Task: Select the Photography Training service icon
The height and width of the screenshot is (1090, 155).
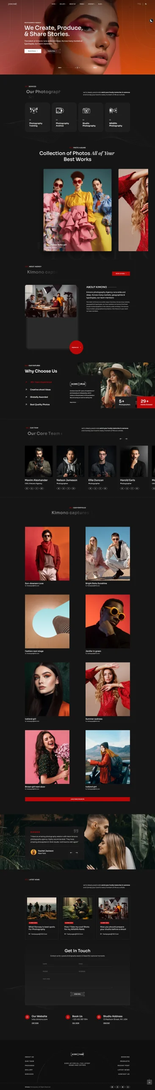Action: click(x=33, y=110)
